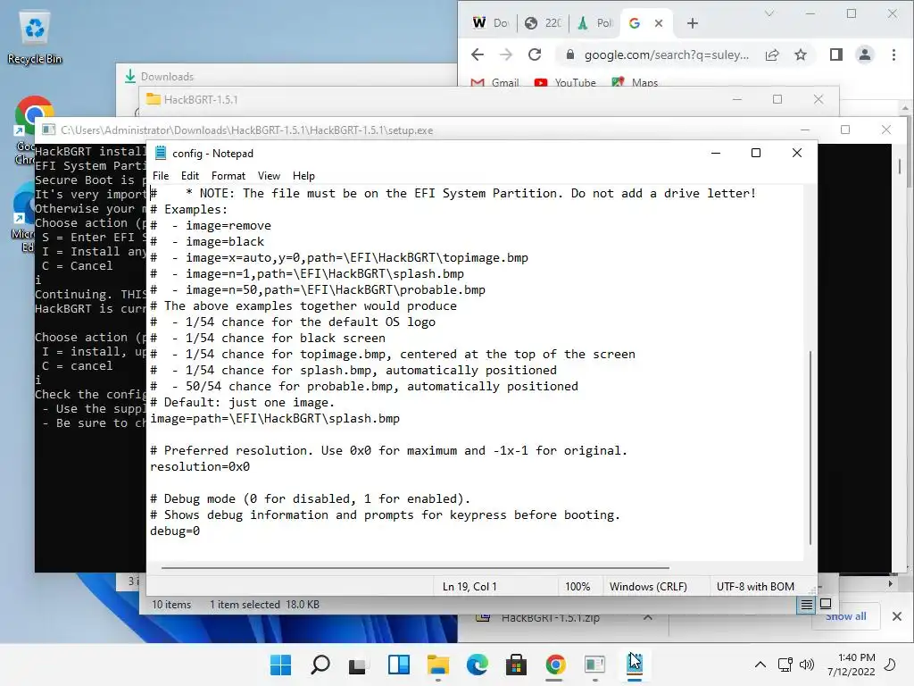Open the clock and date flyout
This screenshot has height=686, width=914.
[x=851, y=665]
